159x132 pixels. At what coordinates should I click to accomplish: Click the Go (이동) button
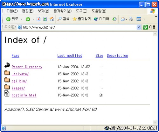point(149,27)
